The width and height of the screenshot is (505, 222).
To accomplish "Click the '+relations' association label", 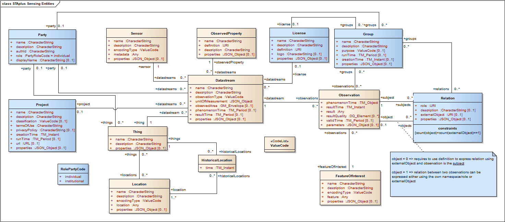I will tap(442, 89).
